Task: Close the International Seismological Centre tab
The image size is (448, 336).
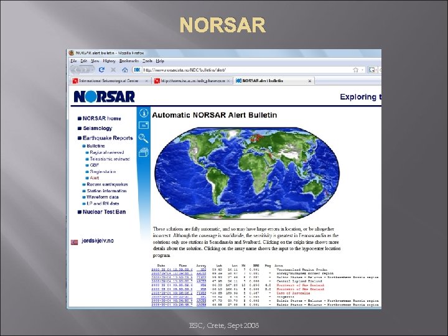Action: click(x=147, y=81)
